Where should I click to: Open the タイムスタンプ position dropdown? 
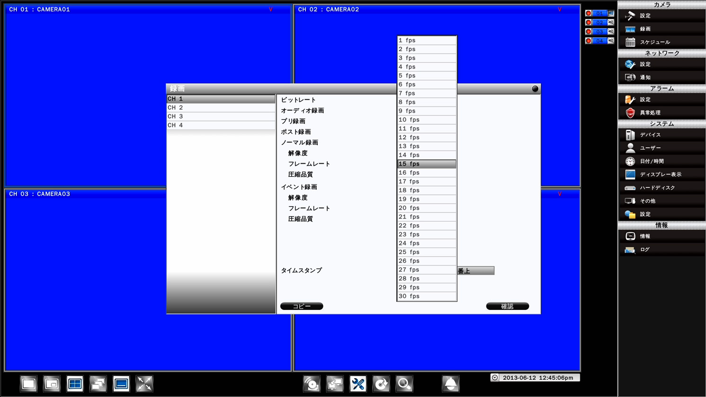475,271
